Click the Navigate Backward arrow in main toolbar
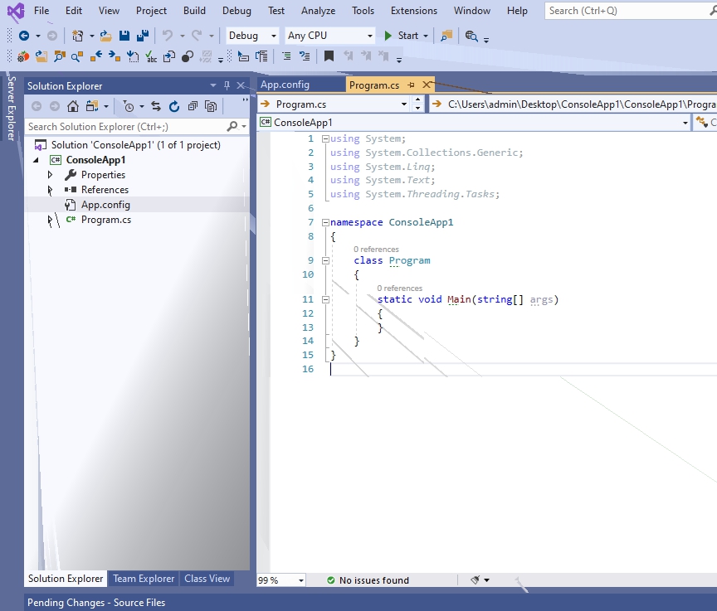 24,36
